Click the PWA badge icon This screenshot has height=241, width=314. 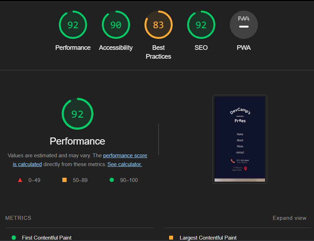click(244, 25)
